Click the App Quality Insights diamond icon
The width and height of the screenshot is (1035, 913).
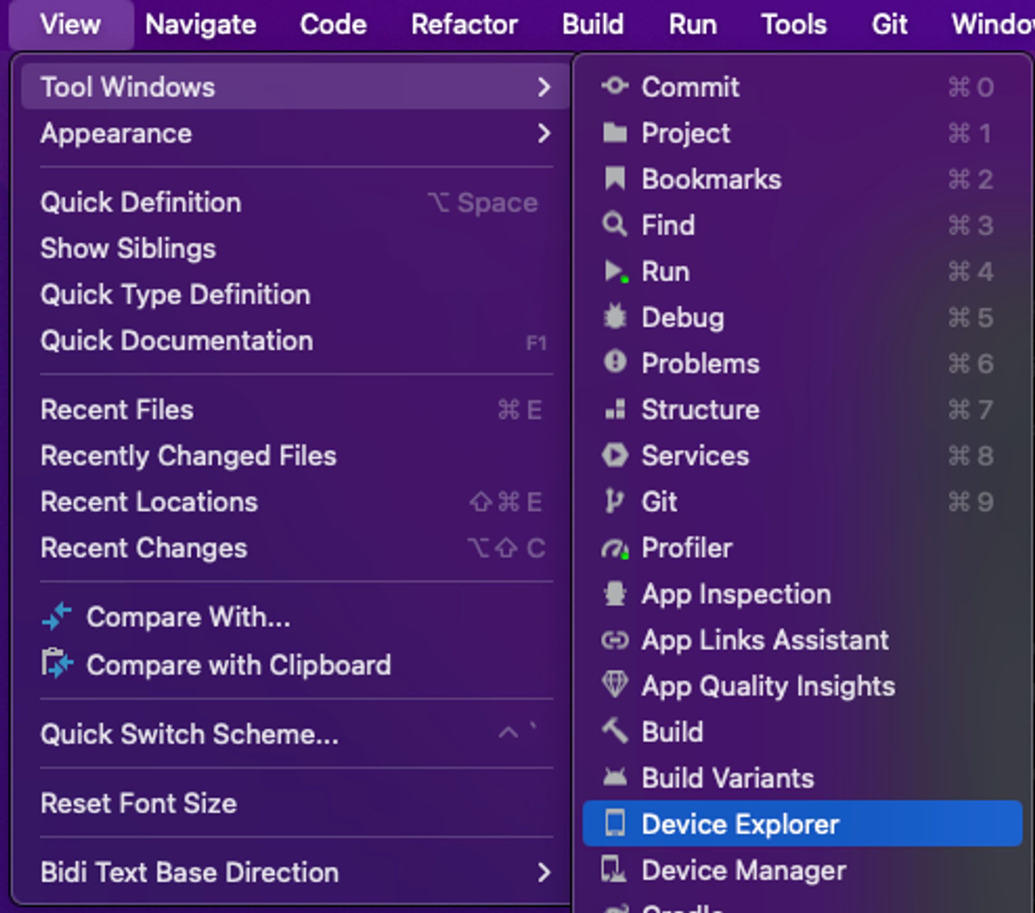pos(615,685)
